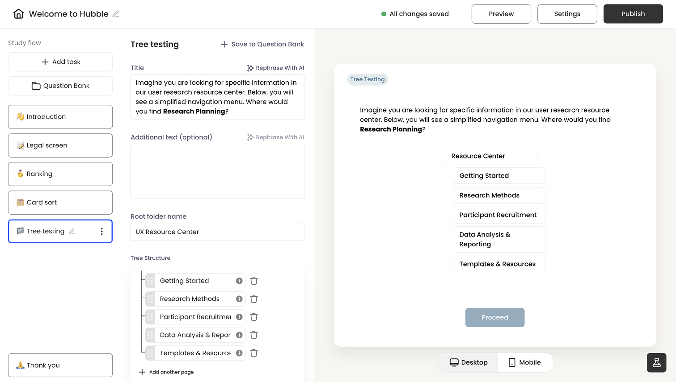Switch preview to Desktop view
Screen dimensions: 676x382
point(468,362)
